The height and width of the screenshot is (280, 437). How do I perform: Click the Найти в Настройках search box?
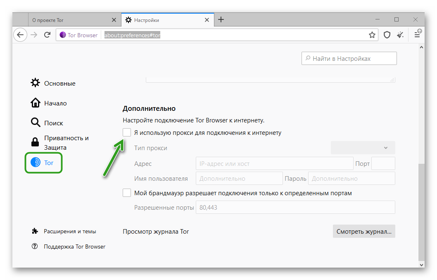click(349, 58)
